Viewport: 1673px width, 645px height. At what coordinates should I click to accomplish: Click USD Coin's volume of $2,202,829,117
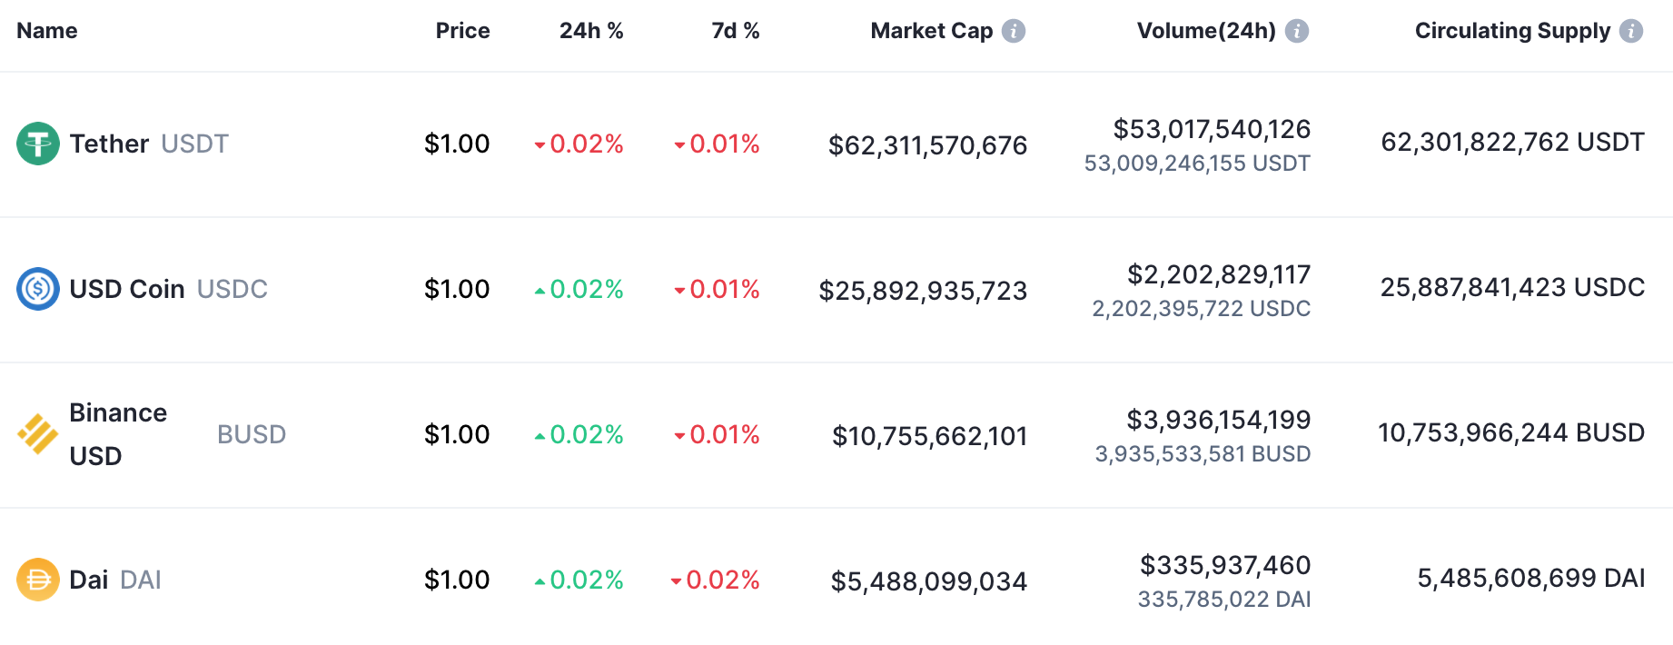point(1219,274)
